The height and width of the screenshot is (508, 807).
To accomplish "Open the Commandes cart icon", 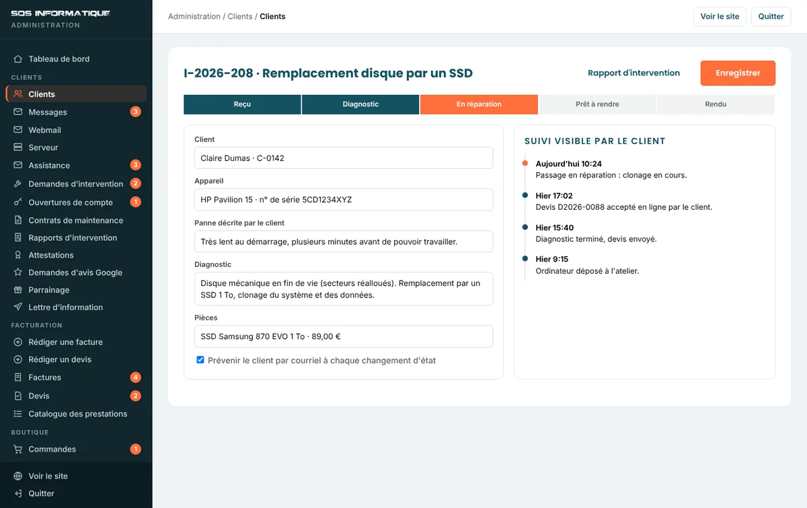I will coord(18,449).
